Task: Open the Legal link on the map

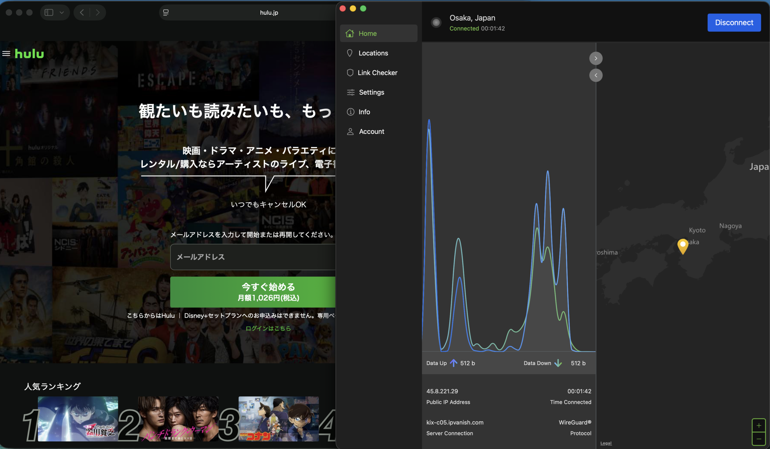Action: coord(606,443)
